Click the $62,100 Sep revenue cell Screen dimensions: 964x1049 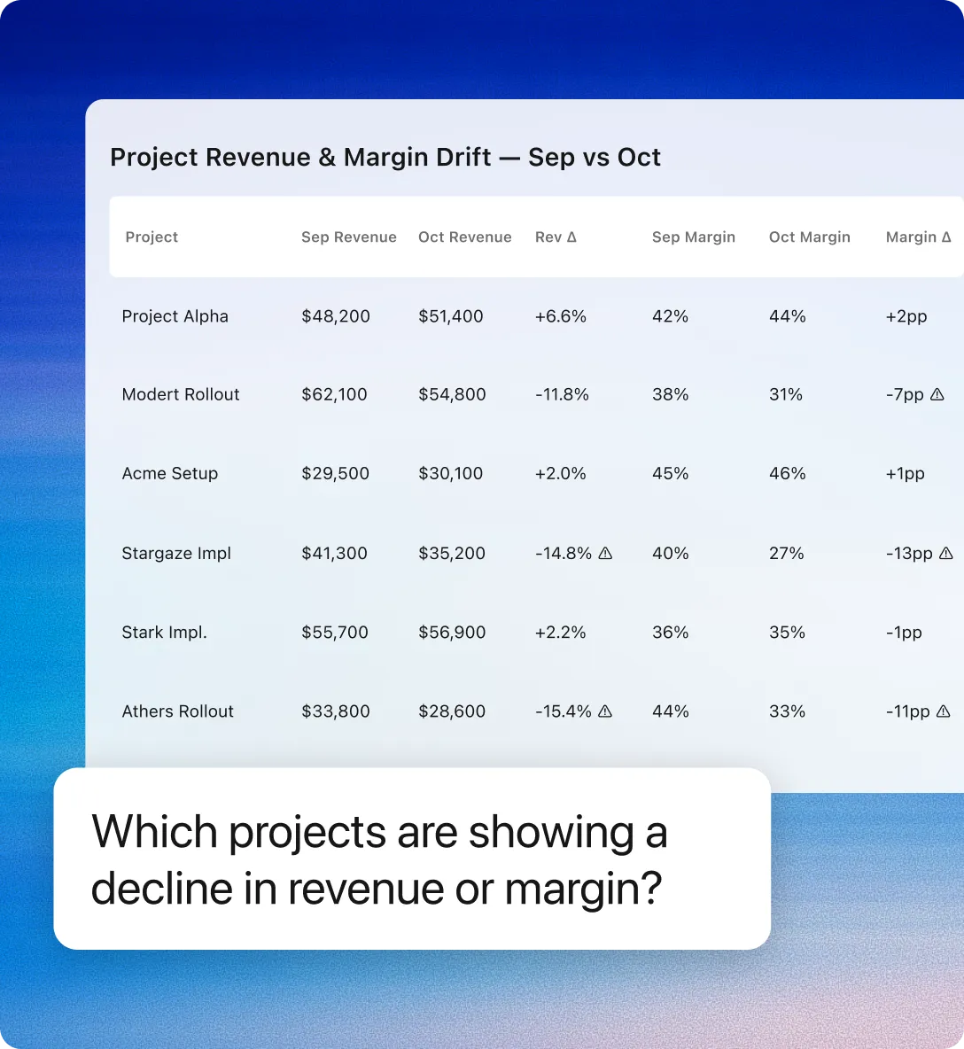[335, 394]
